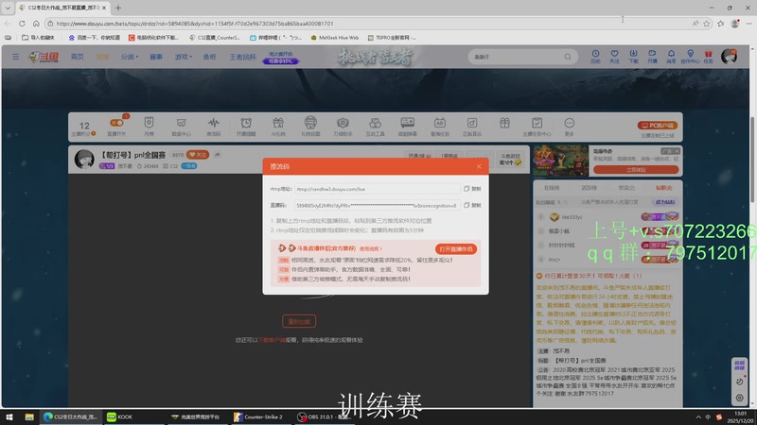
Task: Open the 开播 broadcast icon in header
Action: [x=652, y=57]
